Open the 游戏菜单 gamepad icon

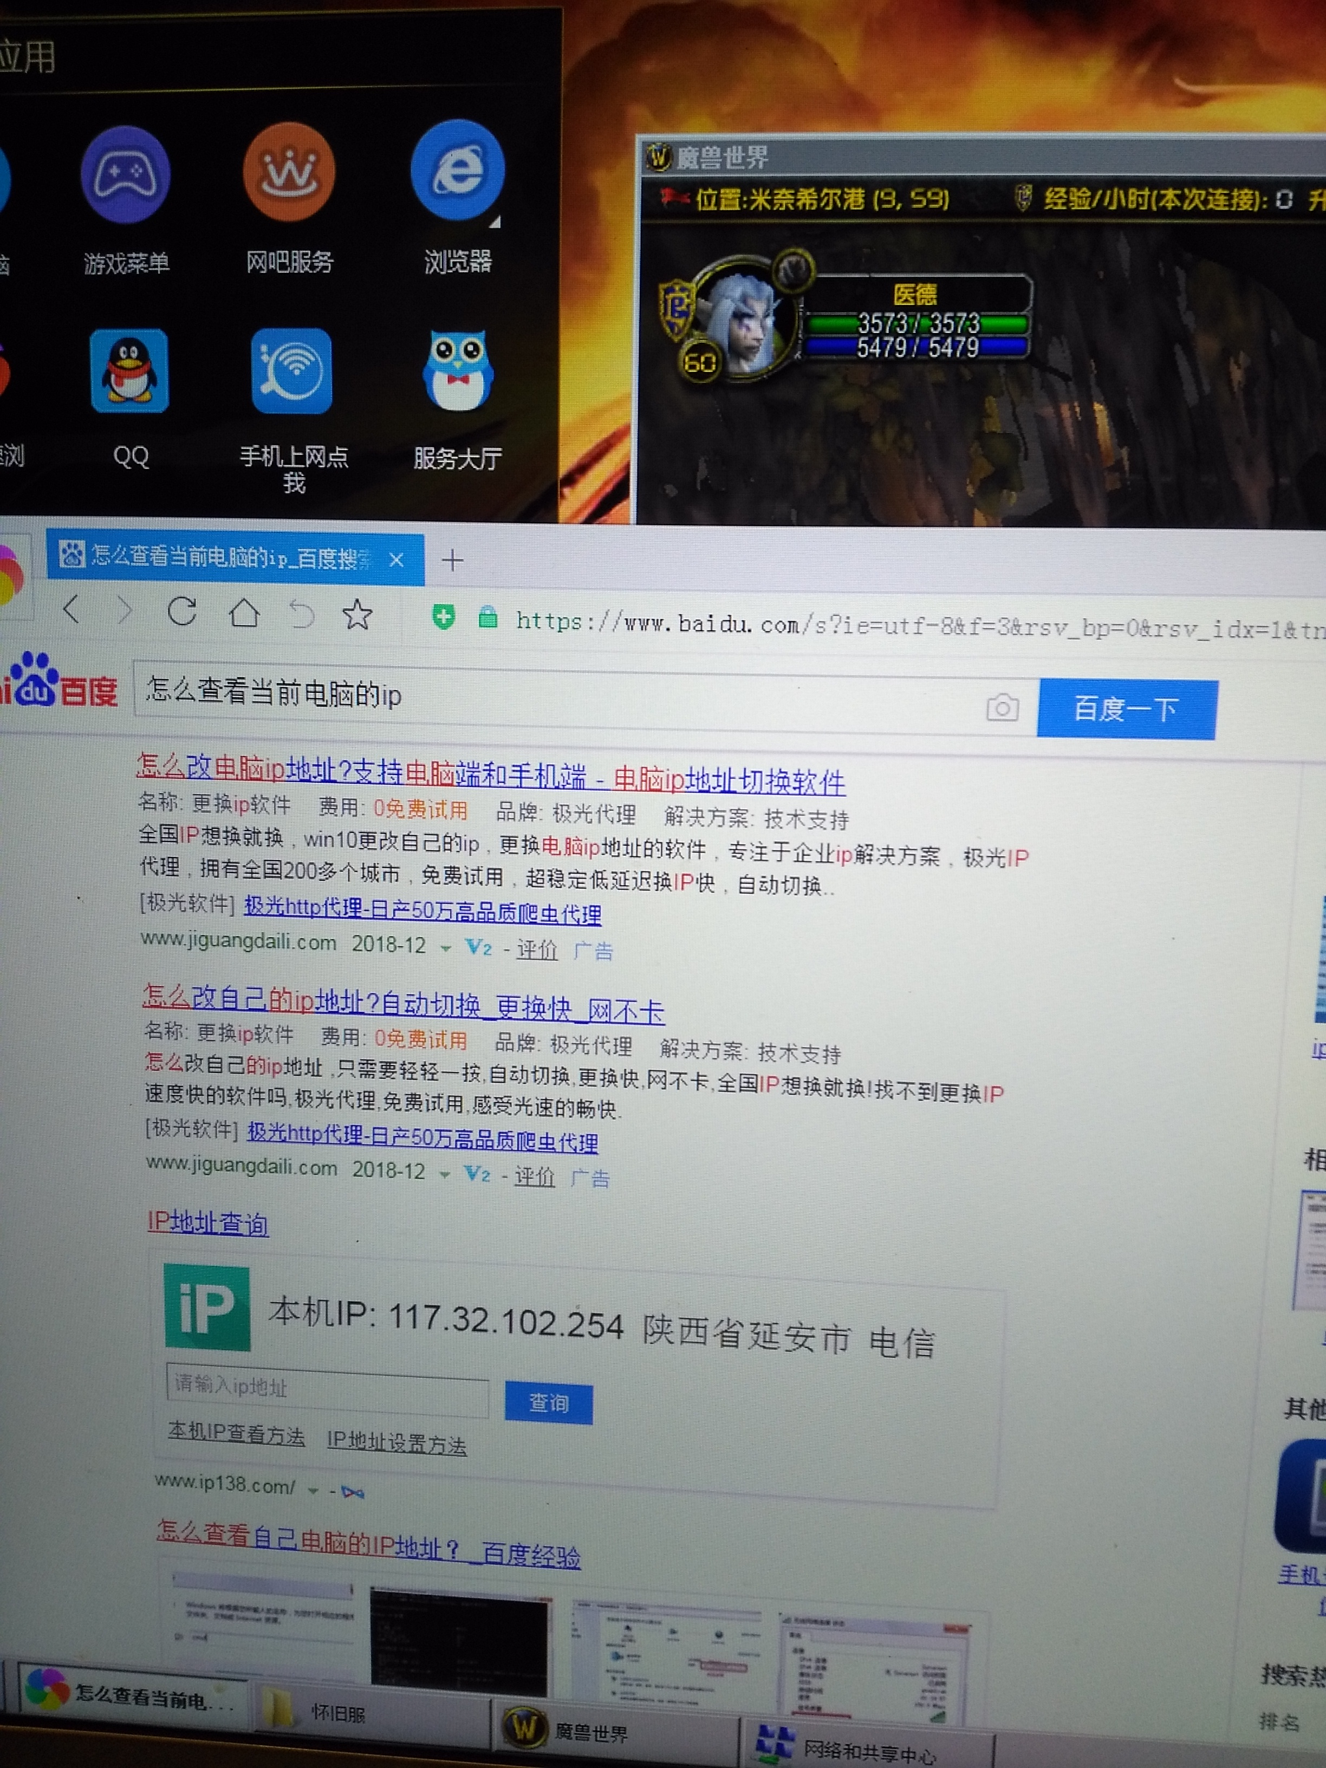point(126,174)
